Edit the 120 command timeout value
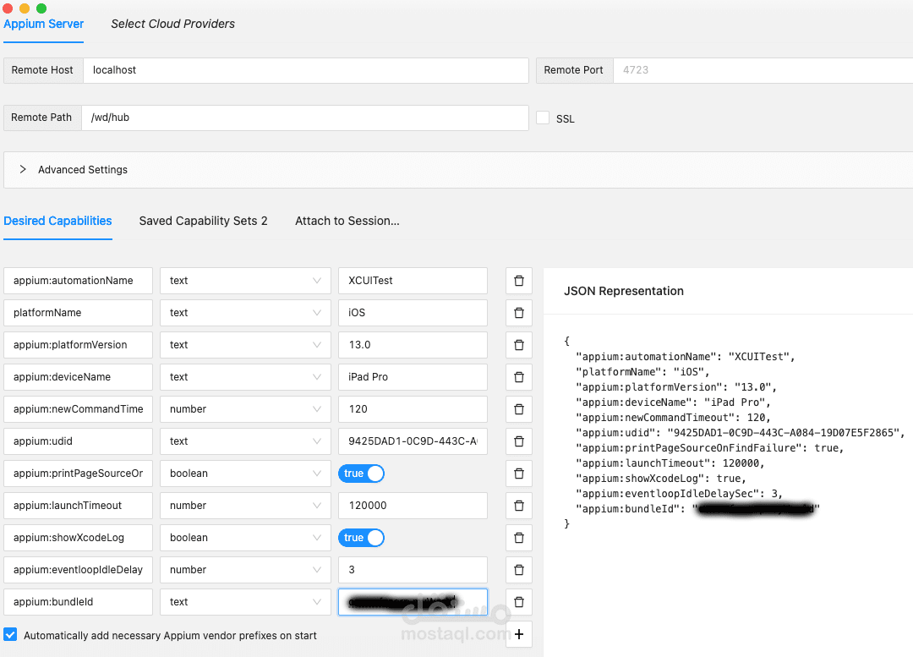The image size is (913, 657). (413, 409)
